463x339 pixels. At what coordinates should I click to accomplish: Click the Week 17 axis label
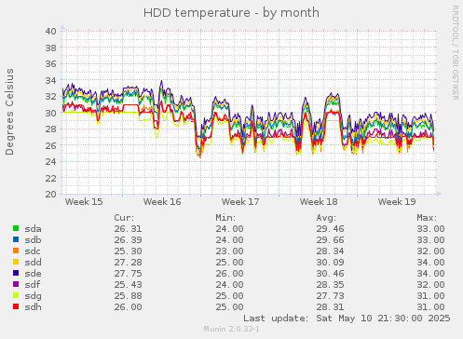[240, 202]
